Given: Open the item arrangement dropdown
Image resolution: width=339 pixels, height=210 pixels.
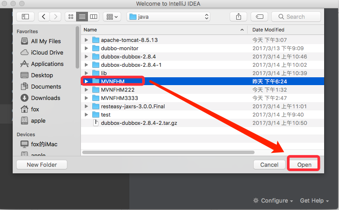Looking at the screenshot, I should tap(112, 17).
